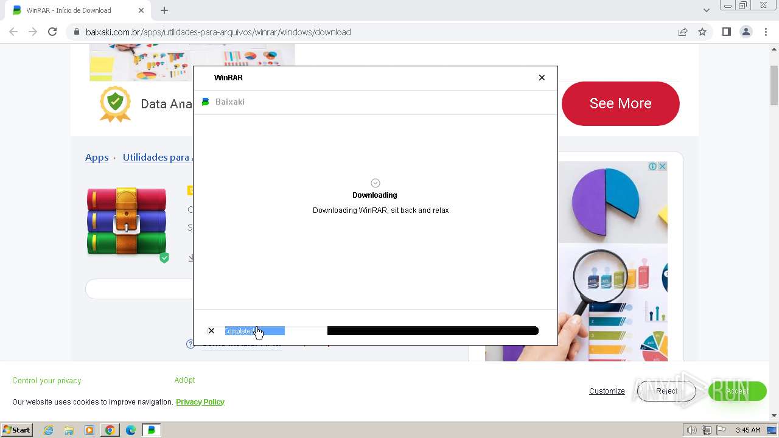Image resolution: width=779 pixels, height=438 pixels.
Task: Cancel download with the X next to progress bar
Action: [211, 331]
